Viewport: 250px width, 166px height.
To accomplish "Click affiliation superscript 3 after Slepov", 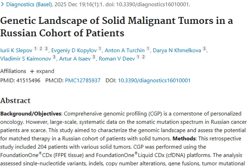I will 46,49.
